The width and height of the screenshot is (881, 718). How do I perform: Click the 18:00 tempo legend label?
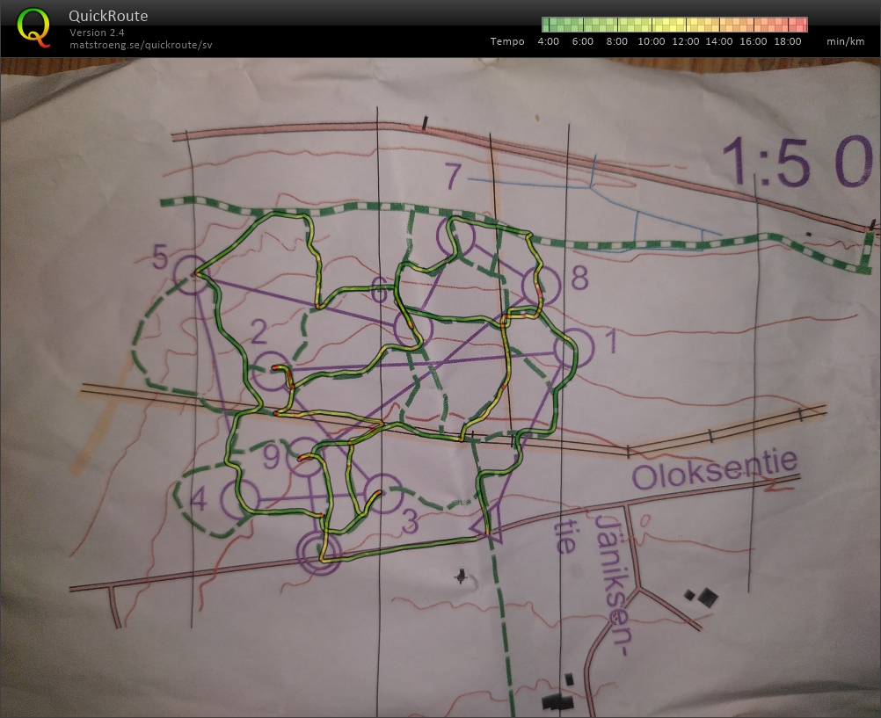tap(788, 41)
